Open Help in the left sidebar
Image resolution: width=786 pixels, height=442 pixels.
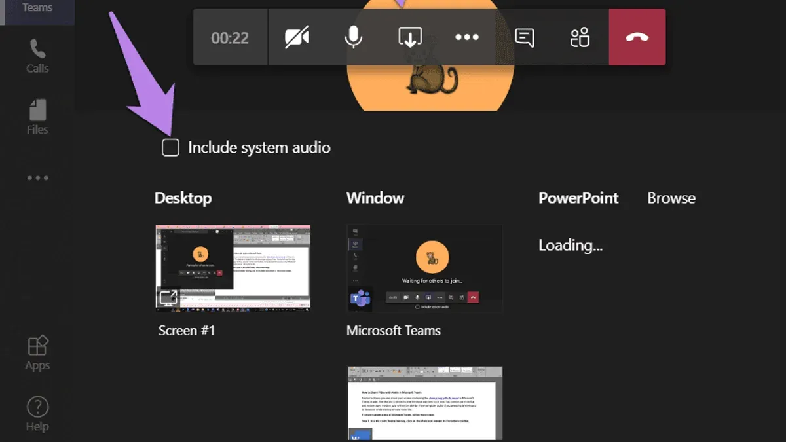coord(37,413)
